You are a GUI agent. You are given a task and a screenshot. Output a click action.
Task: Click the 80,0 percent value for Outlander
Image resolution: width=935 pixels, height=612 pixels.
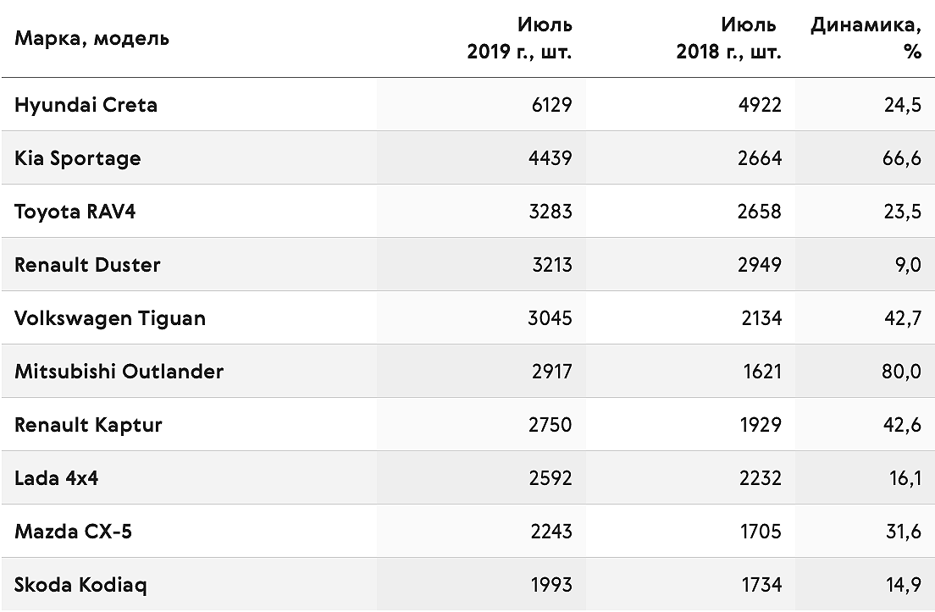pos(902,372)
